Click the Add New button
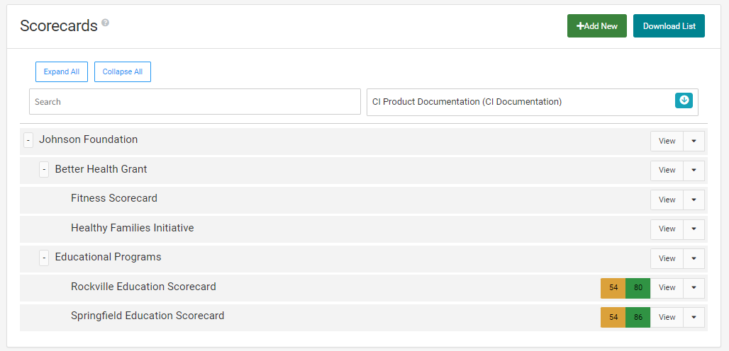The image size is (729, 351). [597, 26]
